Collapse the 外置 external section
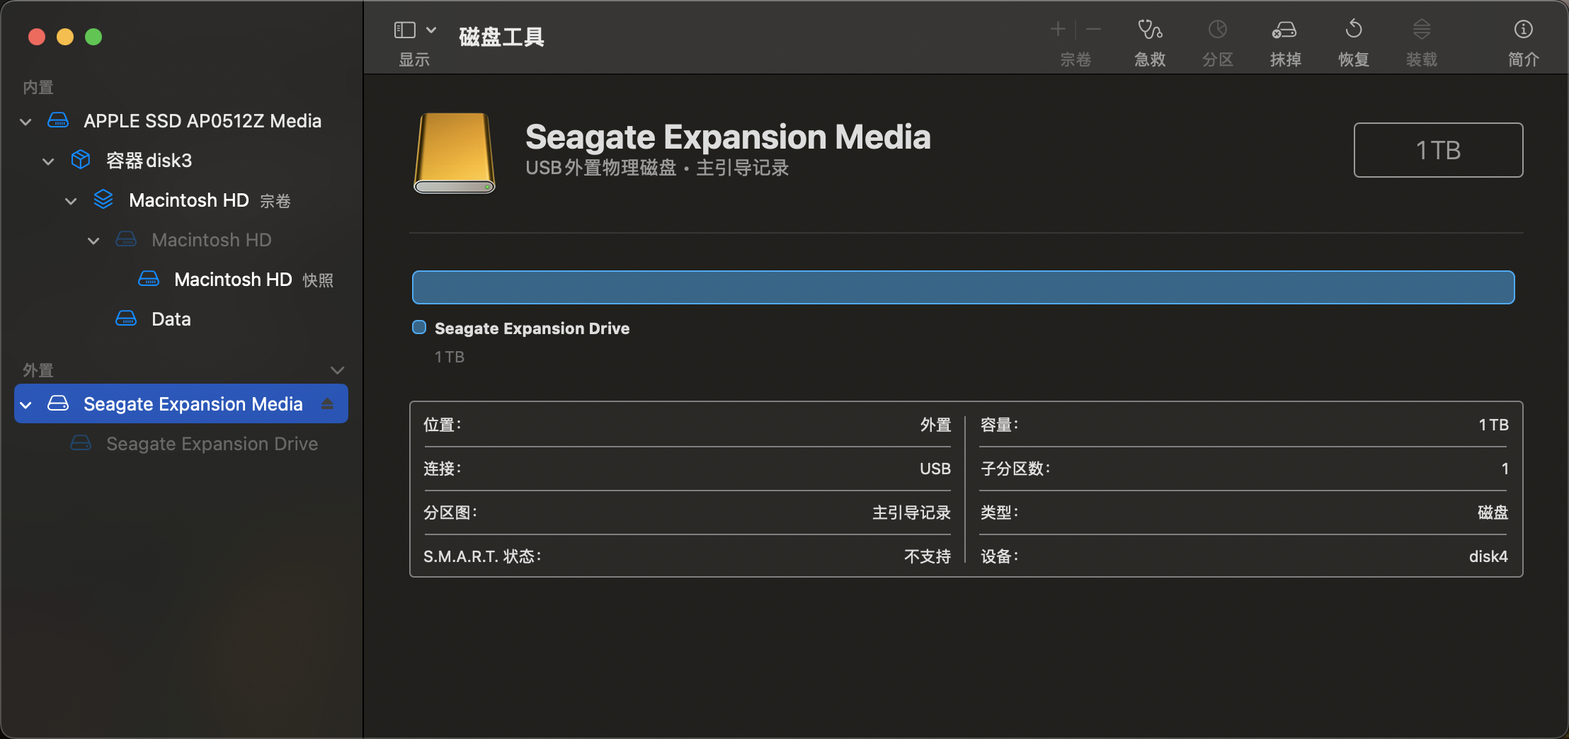This screenshot has width=1569, height=739. (x=337, y=370)
